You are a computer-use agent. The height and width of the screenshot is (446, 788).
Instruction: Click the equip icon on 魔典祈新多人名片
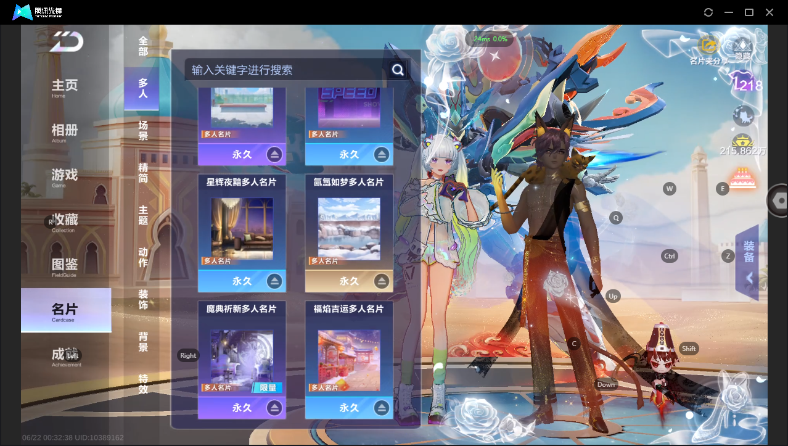pyautogui.click(x=274, y=408)
